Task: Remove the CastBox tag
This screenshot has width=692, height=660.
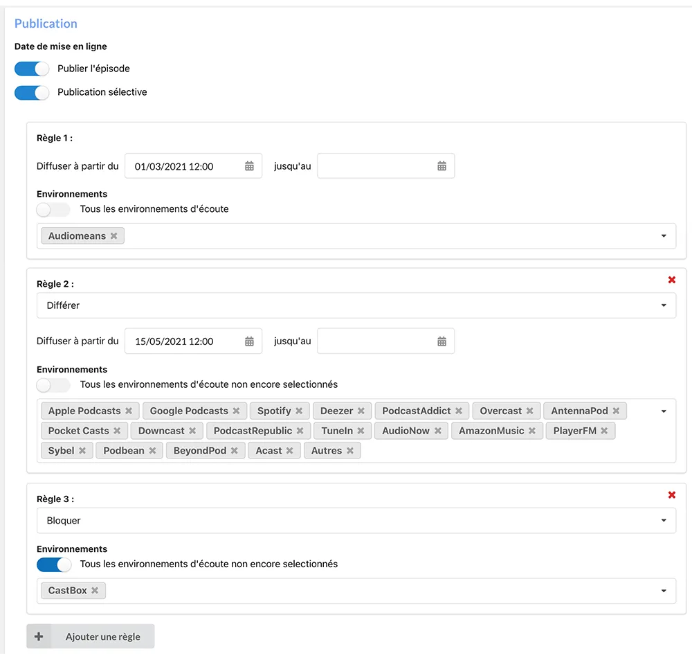Action: pos(95,591)
